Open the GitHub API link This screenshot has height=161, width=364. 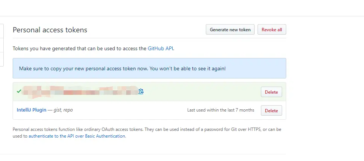coord(160,48)
